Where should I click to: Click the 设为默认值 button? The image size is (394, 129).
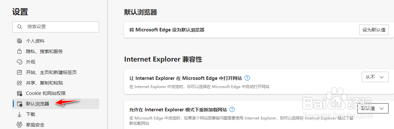point(374,30)
